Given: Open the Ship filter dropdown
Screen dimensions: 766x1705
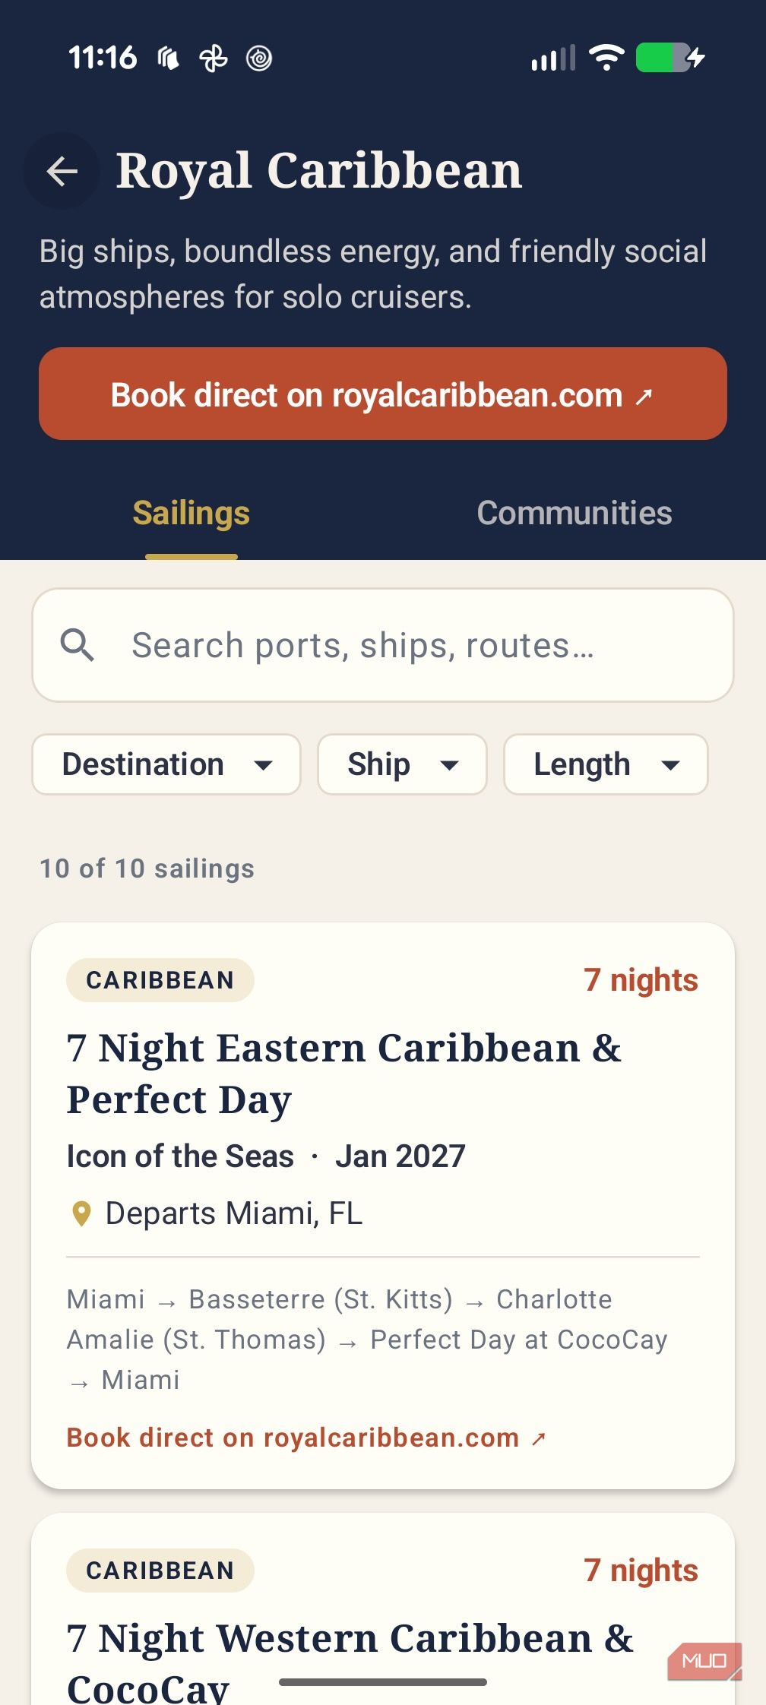Looking at the screenshot, I should 402,764.
